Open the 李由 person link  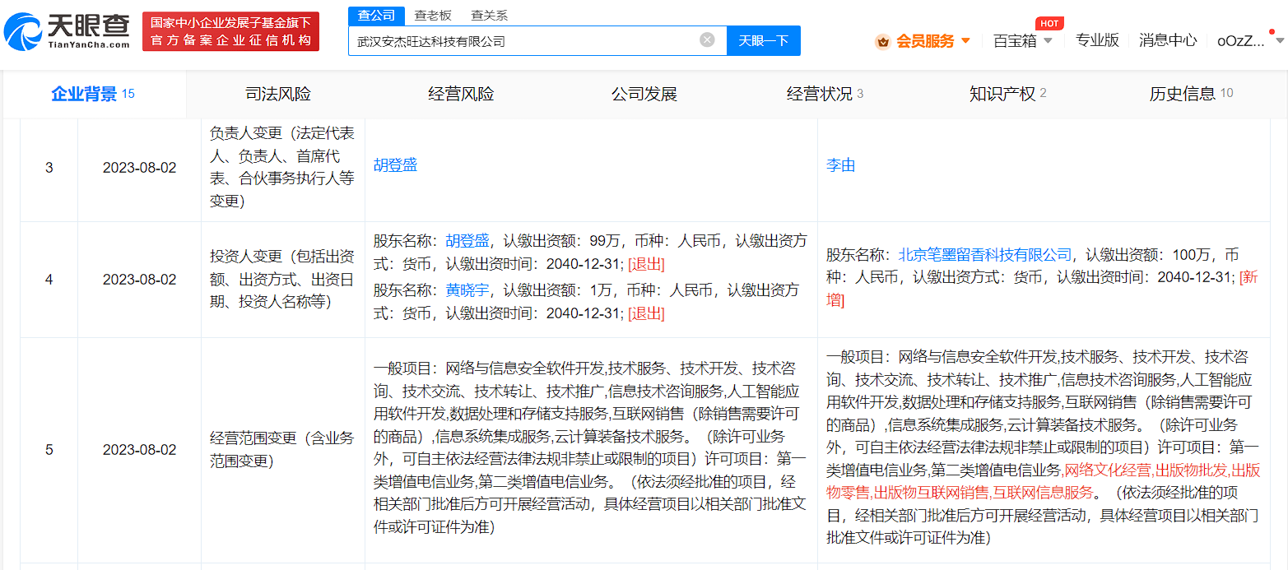(841, 165)
